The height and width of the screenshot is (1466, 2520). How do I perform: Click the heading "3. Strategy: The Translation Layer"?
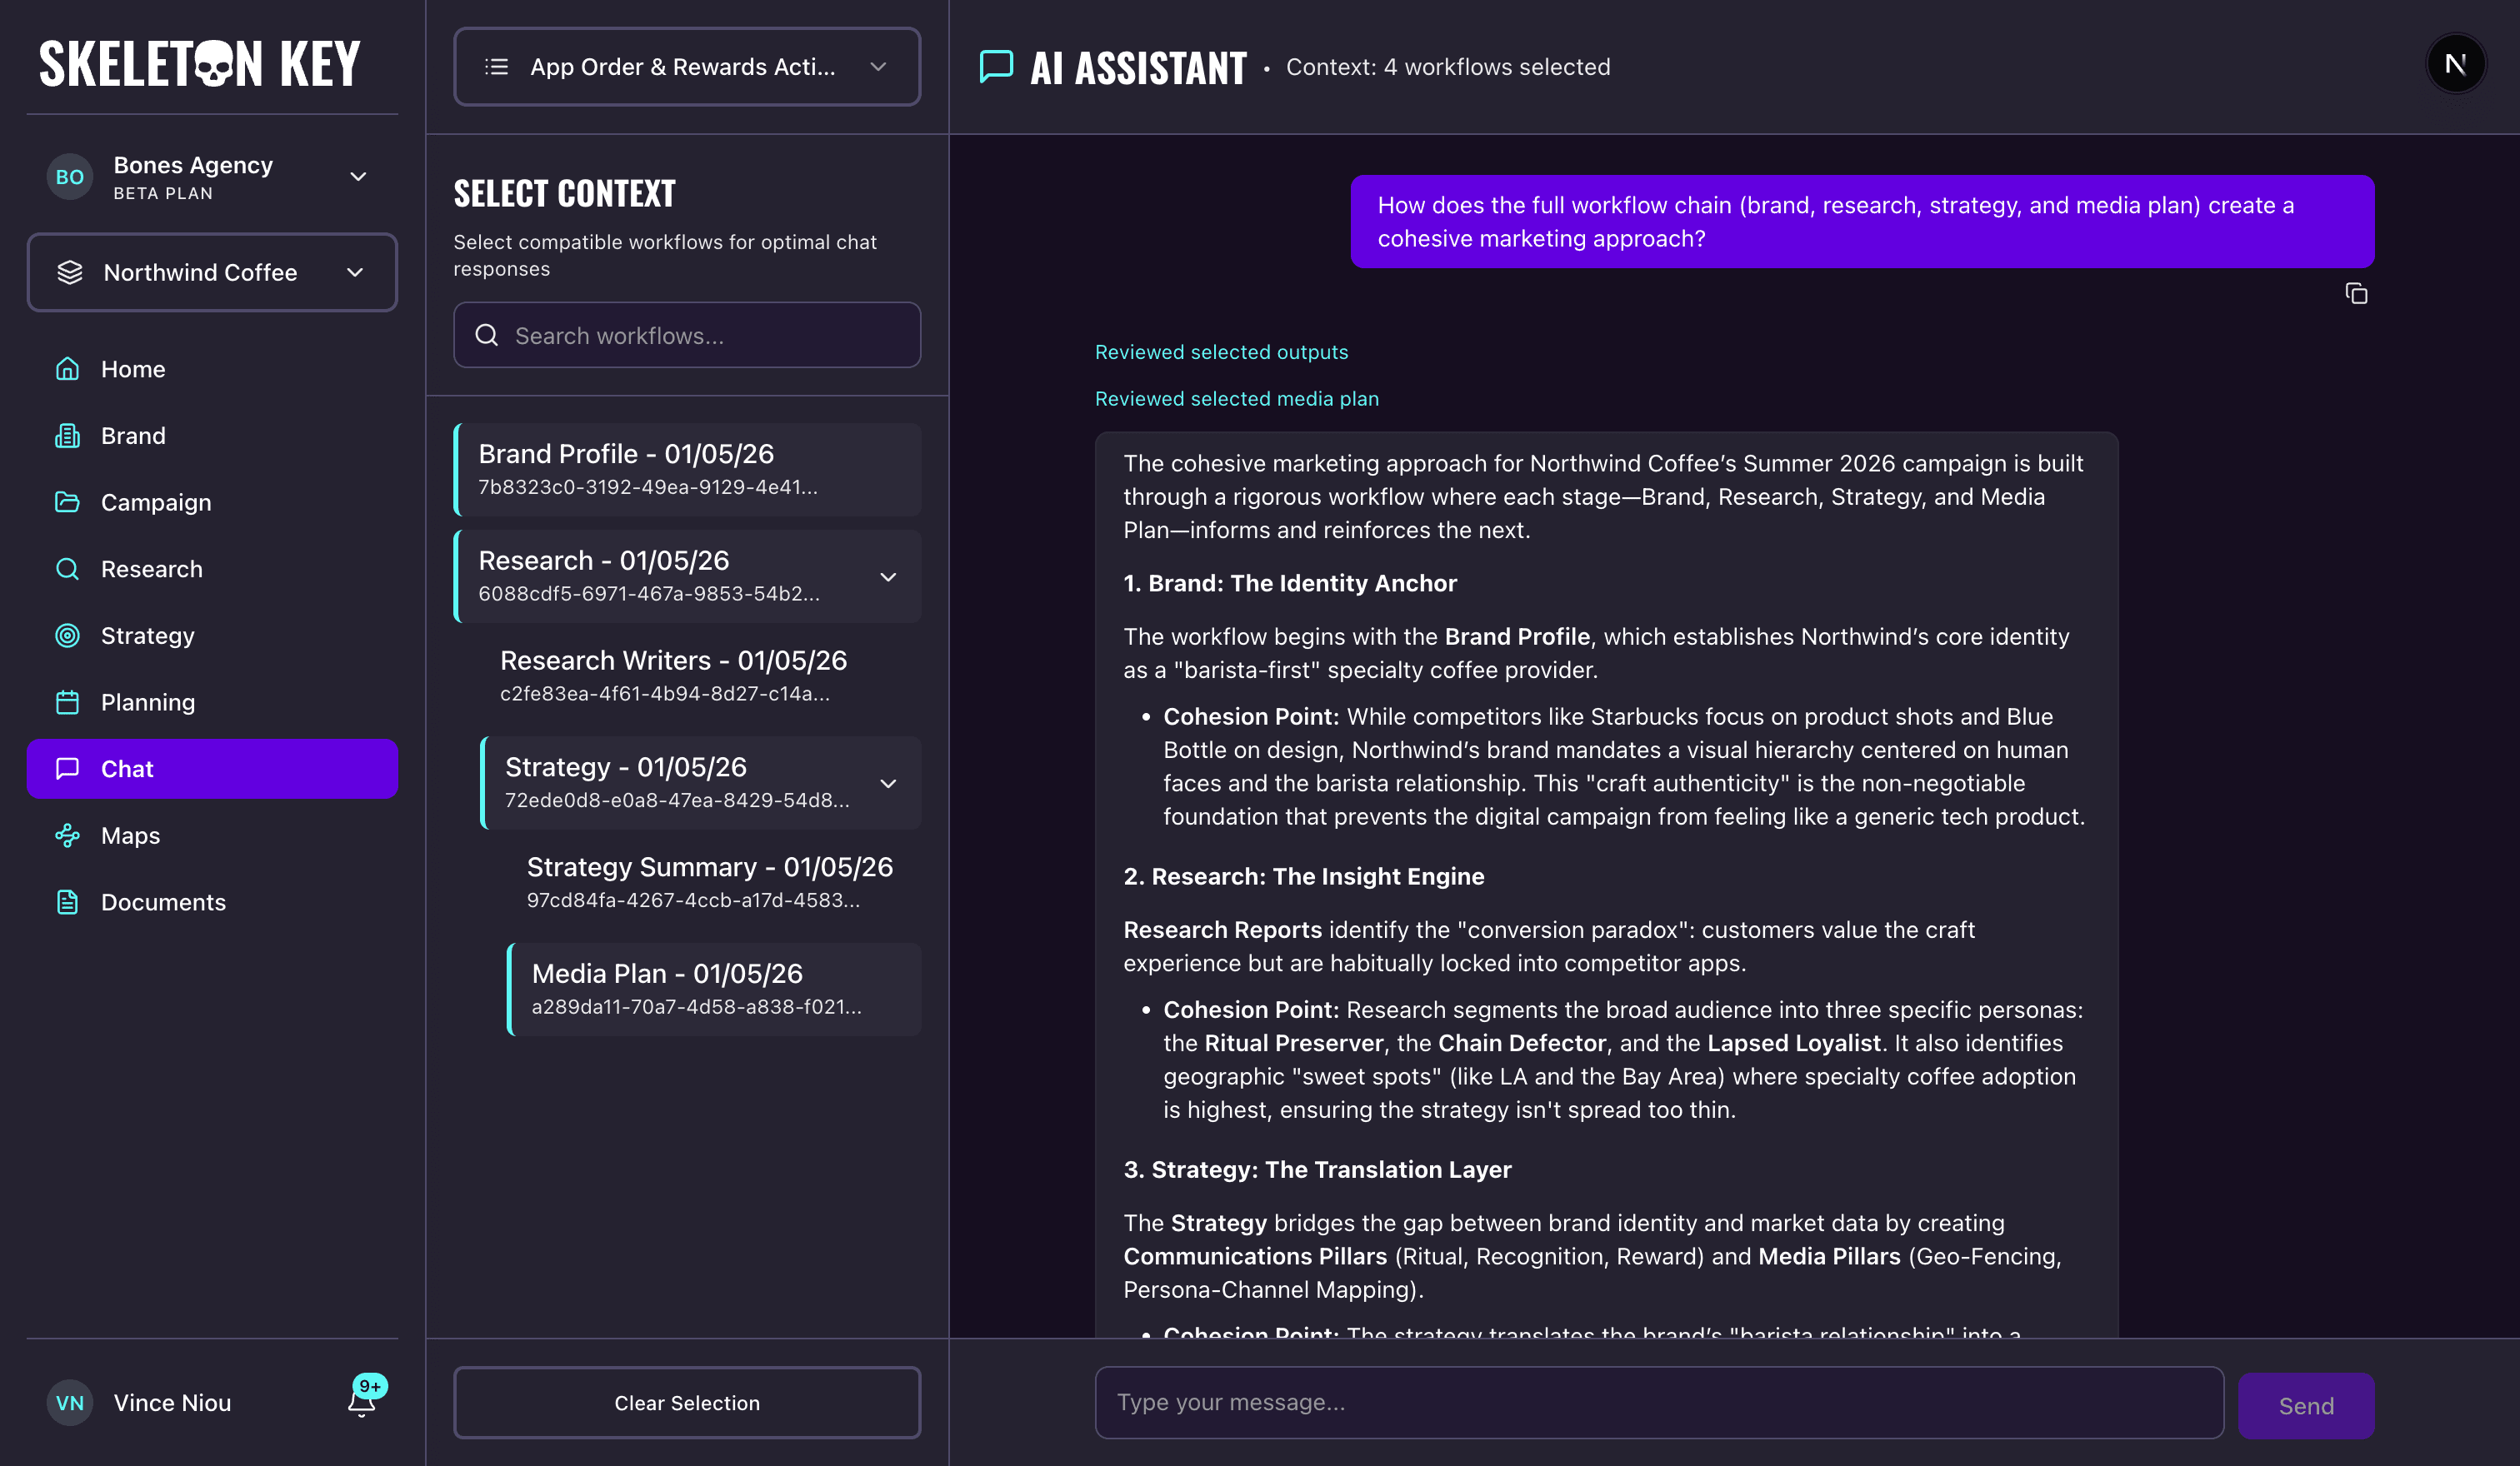click(1317, 1169)
